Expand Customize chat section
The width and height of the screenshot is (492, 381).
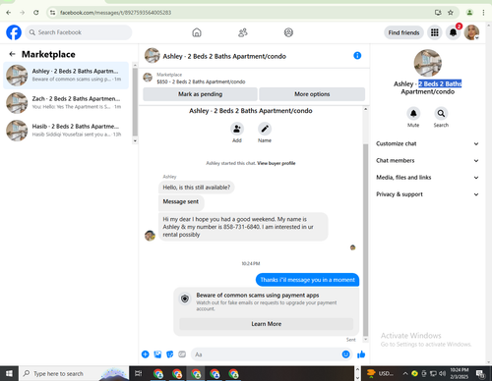pyautogui.click(x=427, y=143)
